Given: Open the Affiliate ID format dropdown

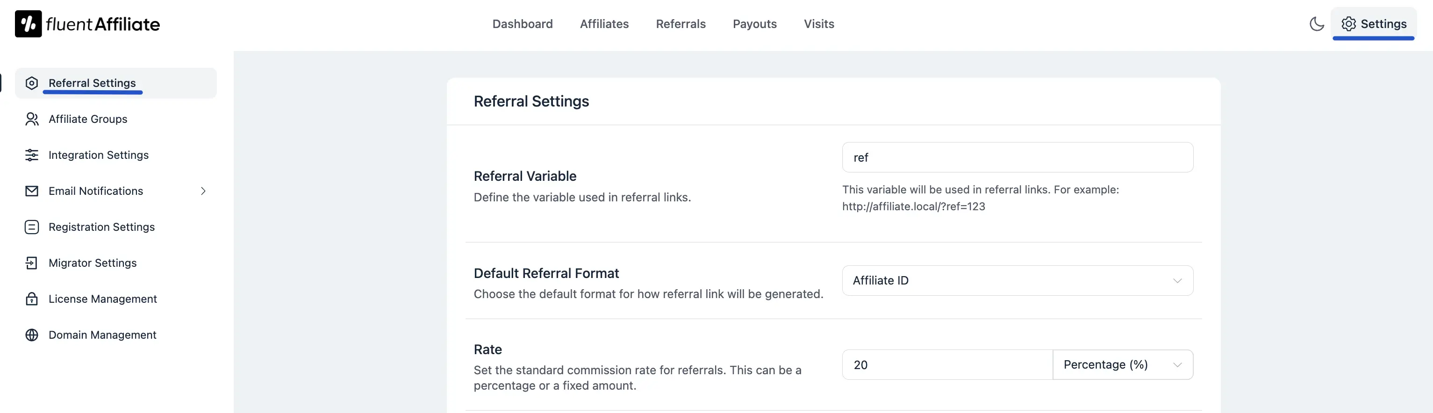Looking at the screenshot, I should click(x=1017, y=281).
